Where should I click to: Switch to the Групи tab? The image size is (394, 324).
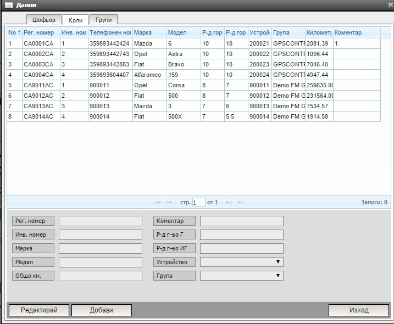click(x=103, y=20)
